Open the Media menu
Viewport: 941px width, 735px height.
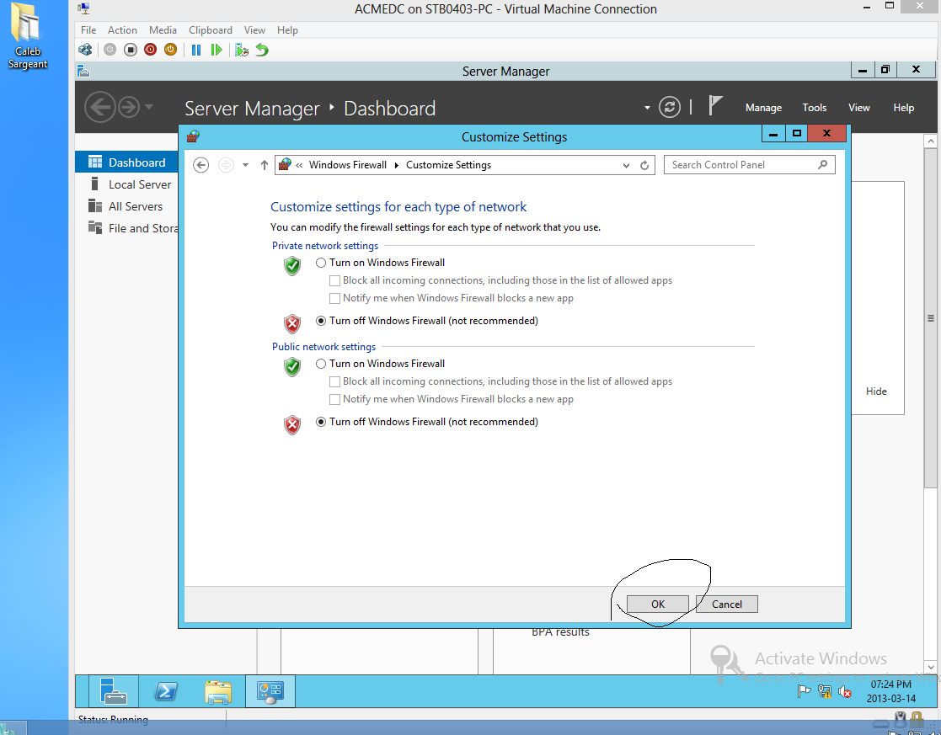click(x=163, y=30)
